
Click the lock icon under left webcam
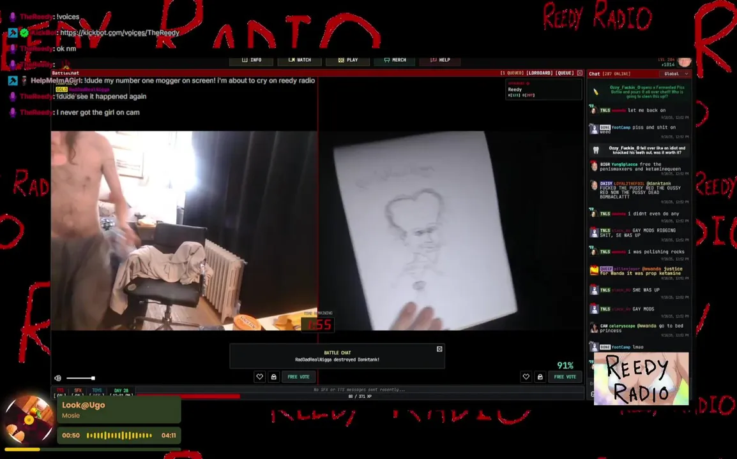(x=273, y=377)
